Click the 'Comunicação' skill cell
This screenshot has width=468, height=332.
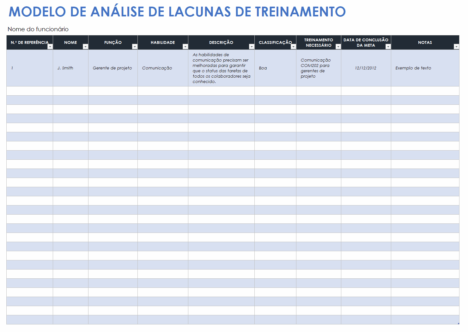click(x=163, y=68)
